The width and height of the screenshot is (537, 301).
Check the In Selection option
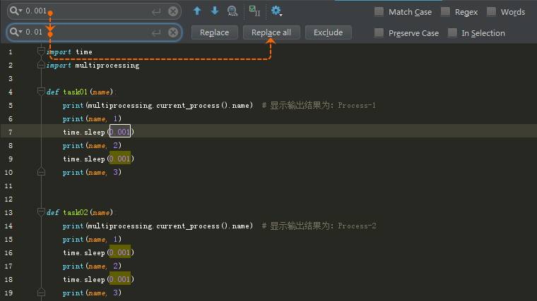[452, 33]
